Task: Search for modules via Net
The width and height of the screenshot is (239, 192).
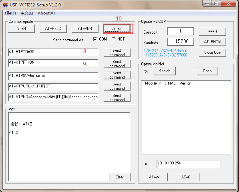Action: (165, 71)
